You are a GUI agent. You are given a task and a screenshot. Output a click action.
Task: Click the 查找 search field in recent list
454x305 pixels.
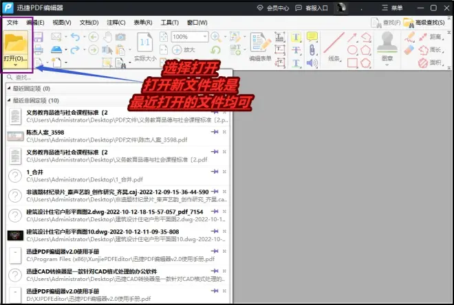click(x=117, y=77)
